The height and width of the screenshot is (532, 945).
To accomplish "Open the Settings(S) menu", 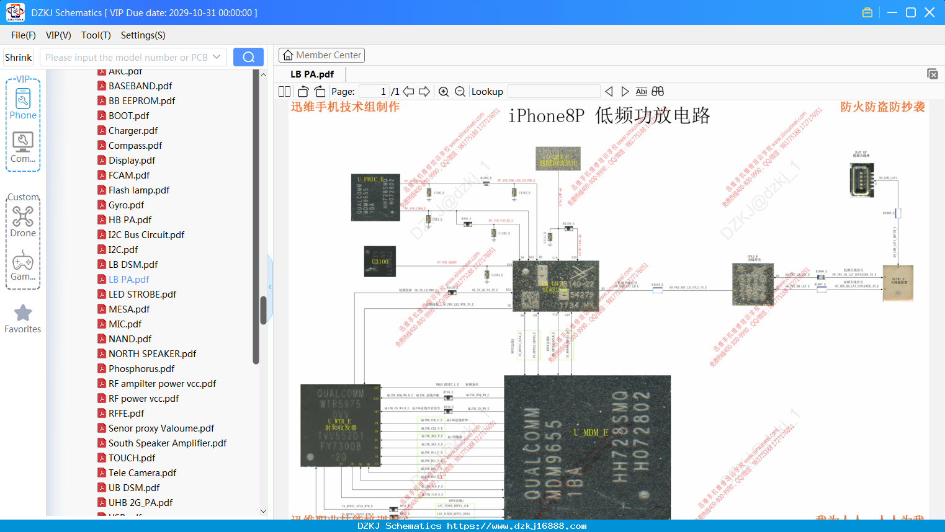I will click(143, 35).
